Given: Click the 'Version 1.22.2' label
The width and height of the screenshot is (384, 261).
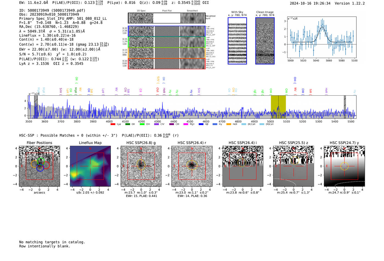Looking at the screenshot, I should (x=350, y=3).
